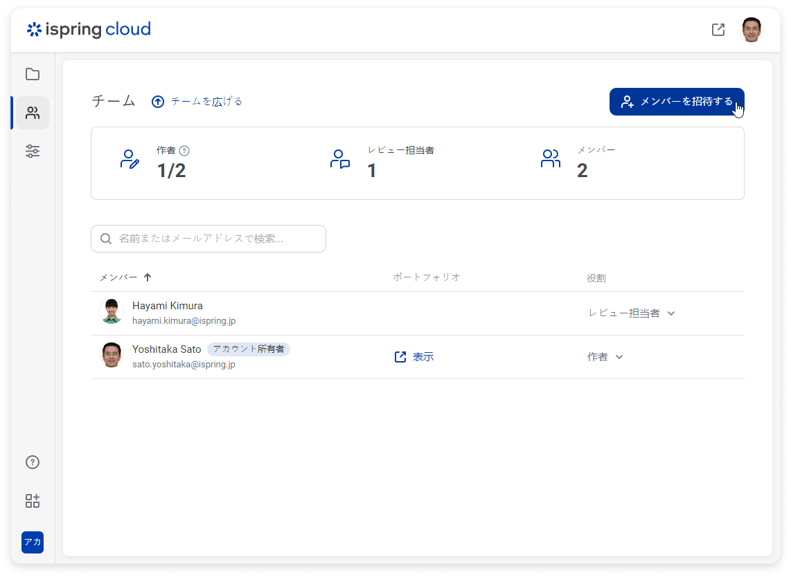Click the 作者 info tooltip icon
Screen dimensions: 791x577
184,150
